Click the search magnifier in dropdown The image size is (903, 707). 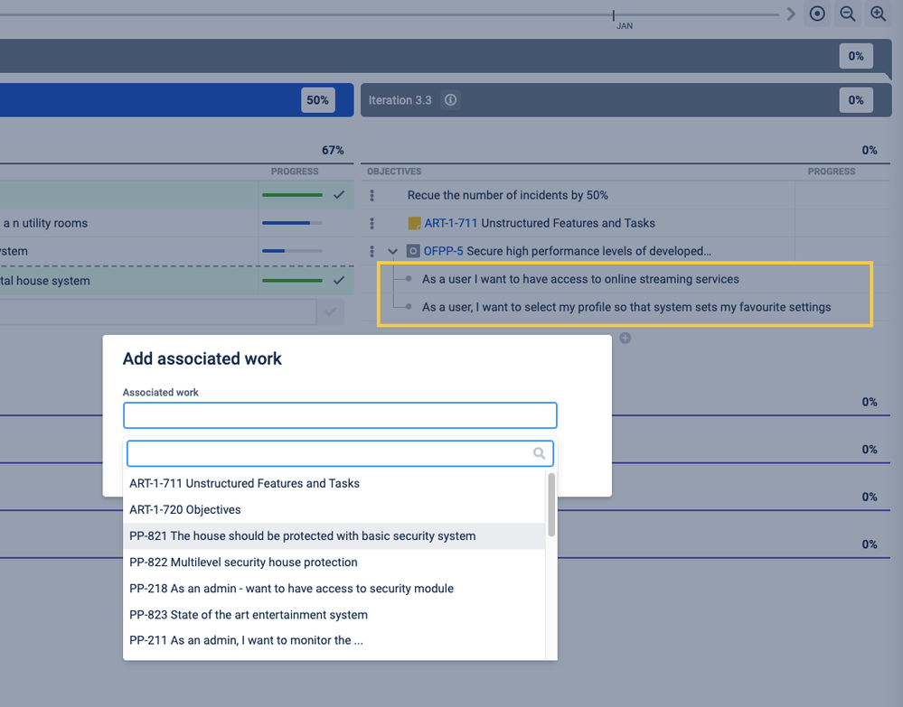point(539,453)
